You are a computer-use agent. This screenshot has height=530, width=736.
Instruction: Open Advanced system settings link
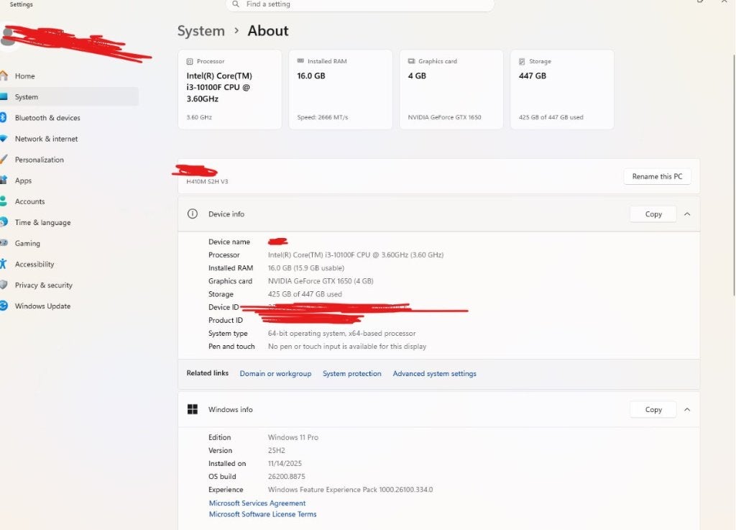pyautogui.click(x=435, y=374)
